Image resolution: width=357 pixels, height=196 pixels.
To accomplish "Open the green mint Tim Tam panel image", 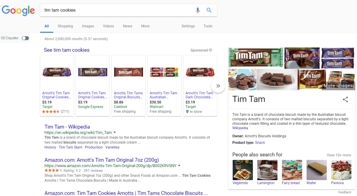I will (256, 58).
